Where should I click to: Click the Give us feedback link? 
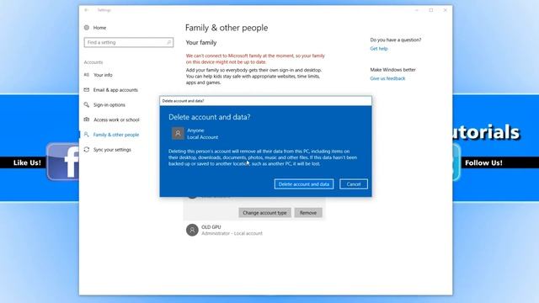pyautogui.click(x=387, y=78)
